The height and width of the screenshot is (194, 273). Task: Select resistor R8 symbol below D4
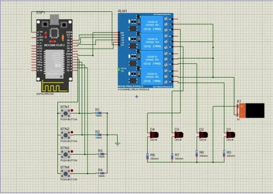coord(147,157)
